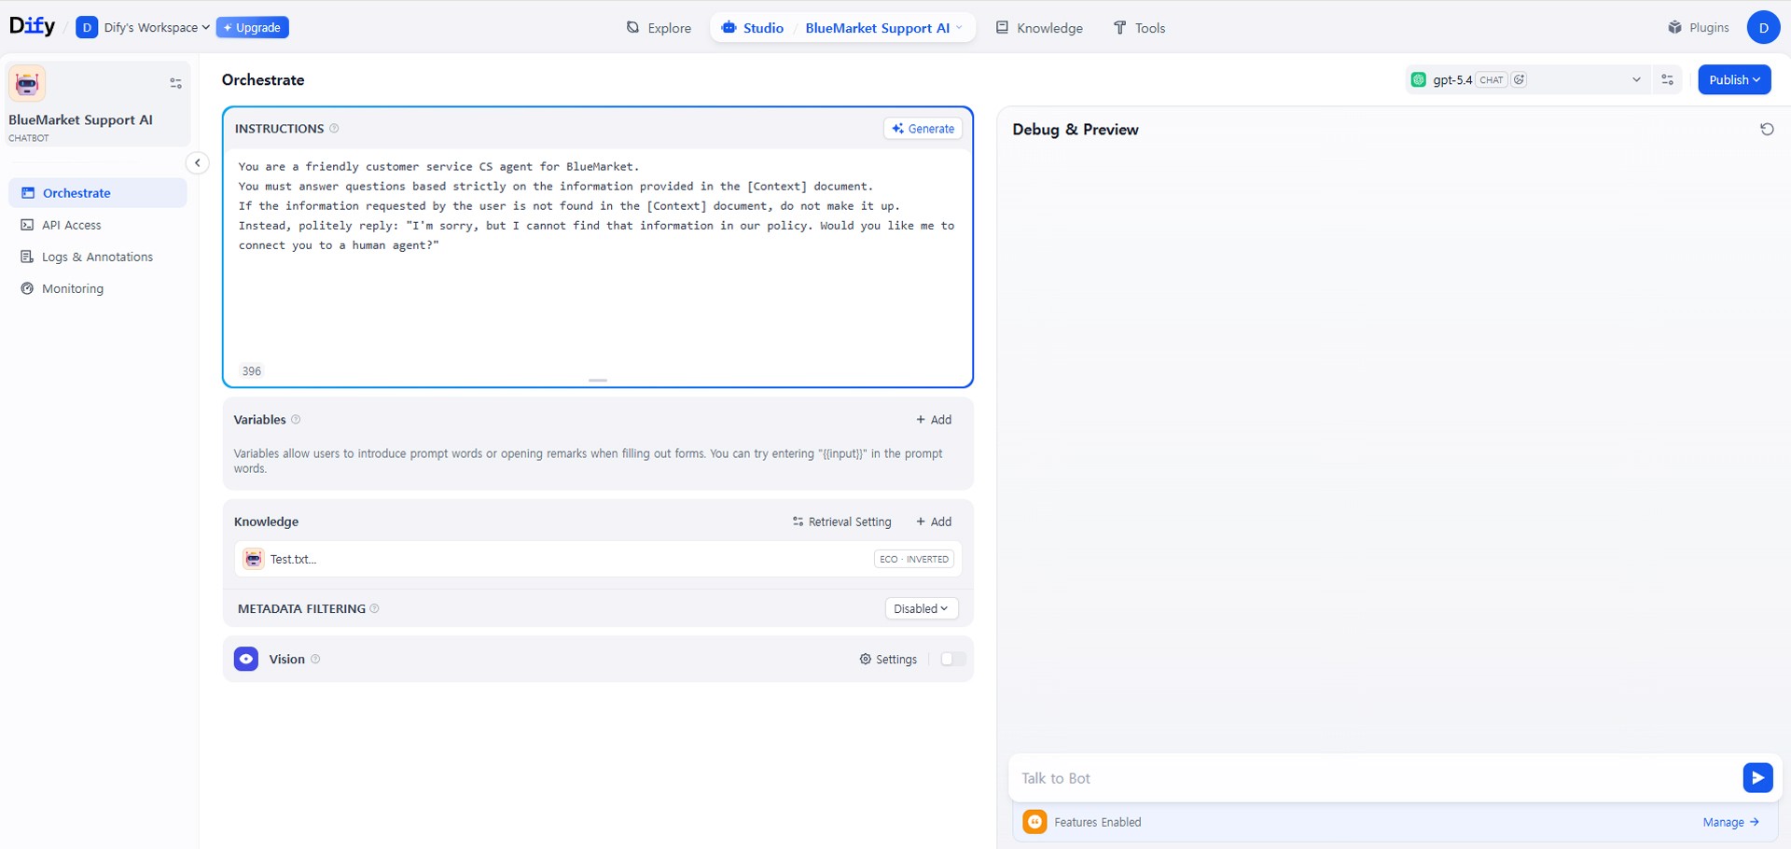Send message with the blue arrow button
The height and width of the screenshot is (849, 1791).
pos(1757,777)
